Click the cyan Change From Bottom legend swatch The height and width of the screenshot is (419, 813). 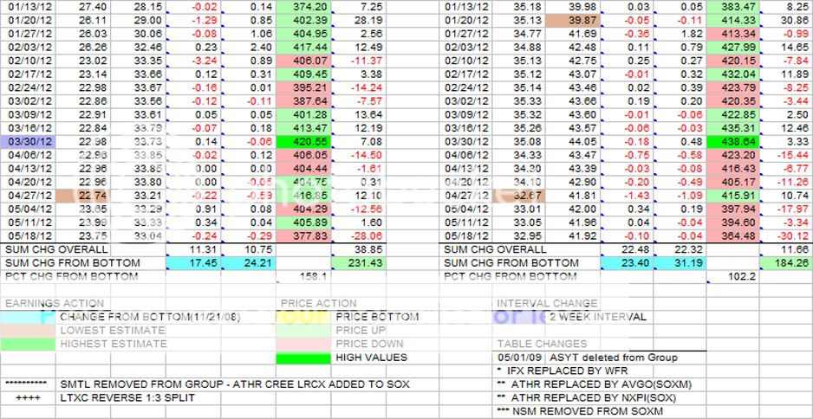click(28, 317)
